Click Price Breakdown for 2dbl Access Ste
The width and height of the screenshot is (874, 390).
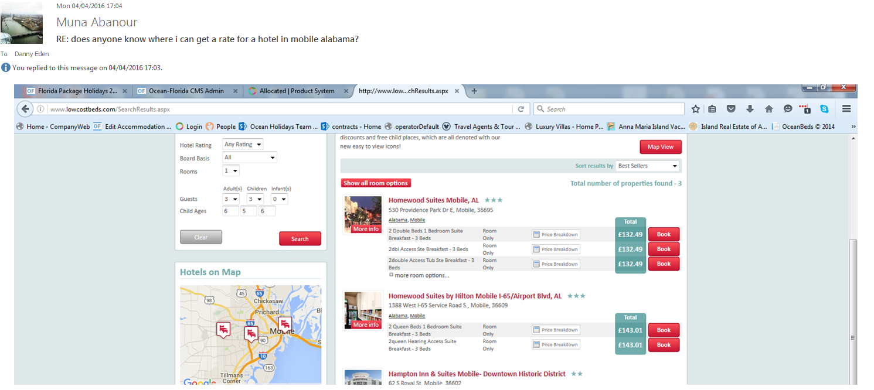tap(556, 249)
